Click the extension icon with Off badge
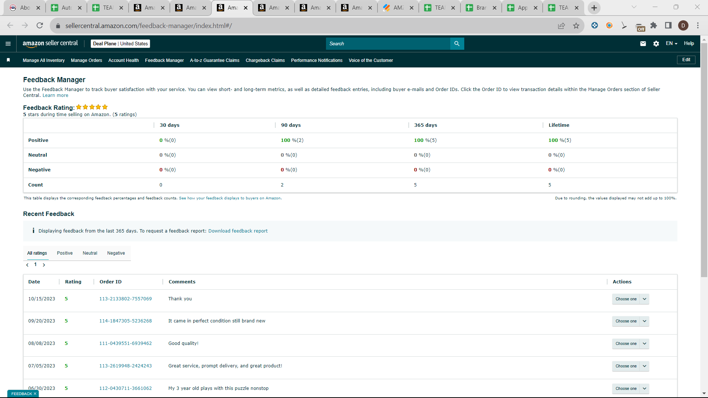This screenshot has height=398, width=708. click(x=640, y=27)
